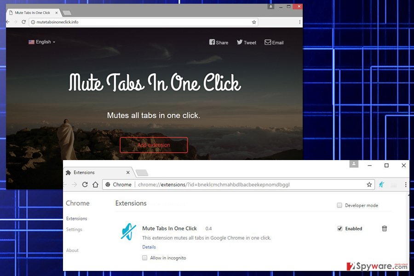Viewport: 414px width, 276px height.
Task: Check Allow in incognito
Action: click(145, 258)
